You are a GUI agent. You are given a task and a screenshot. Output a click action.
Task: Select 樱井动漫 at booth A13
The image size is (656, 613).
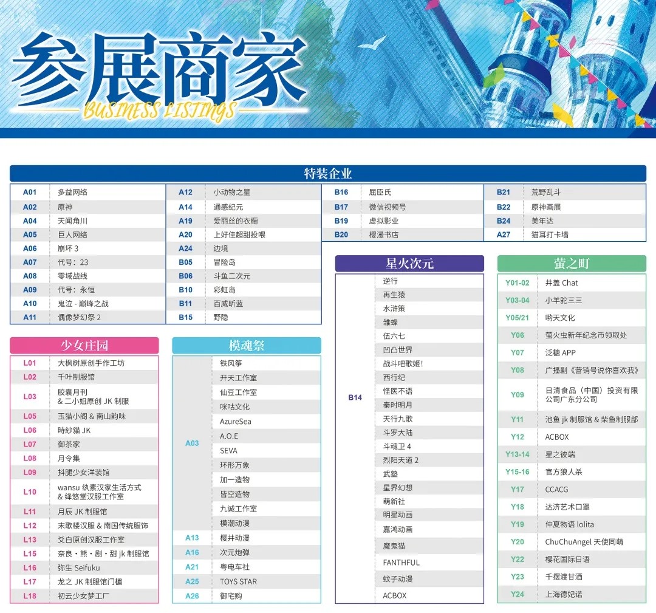pyautogui.click(x=234, y=538)
